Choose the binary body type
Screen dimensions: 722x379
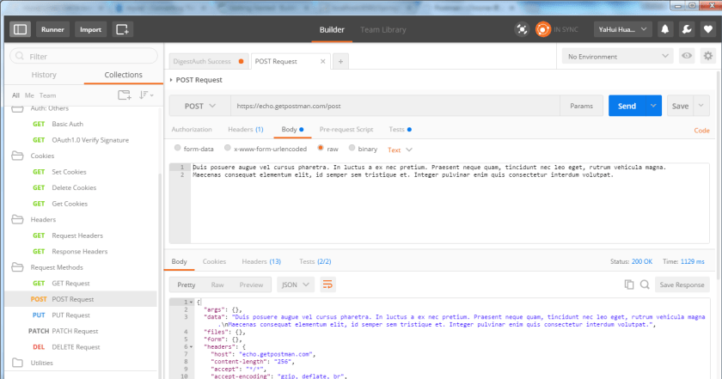352,149
